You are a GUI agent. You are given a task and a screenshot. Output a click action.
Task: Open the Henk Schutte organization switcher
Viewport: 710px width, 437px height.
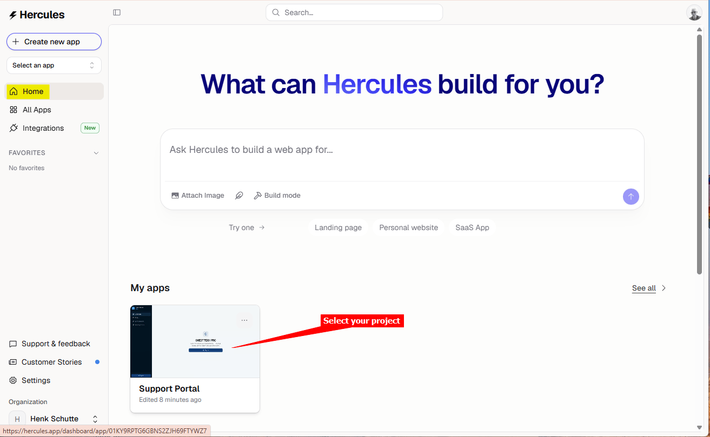point(54,419)
